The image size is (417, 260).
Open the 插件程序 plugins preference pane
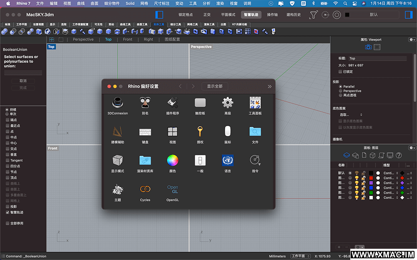point(173,106)
